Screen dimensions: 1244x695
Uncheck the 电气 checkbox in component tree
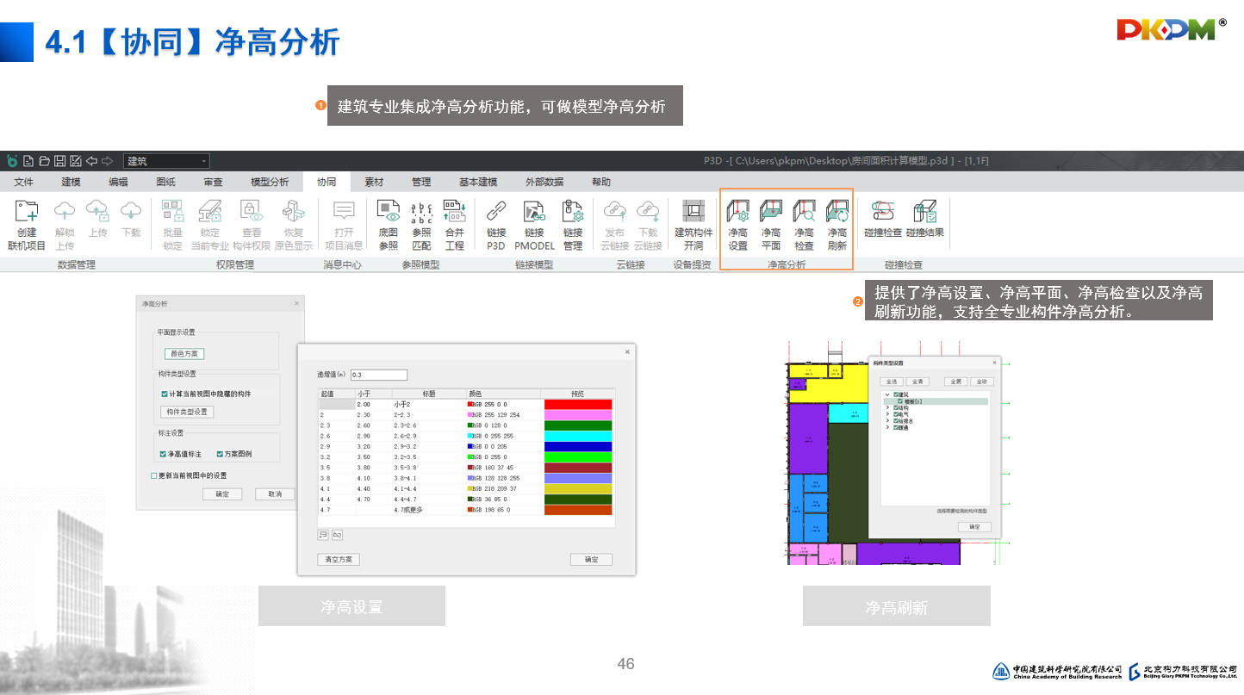click(897, 414)
